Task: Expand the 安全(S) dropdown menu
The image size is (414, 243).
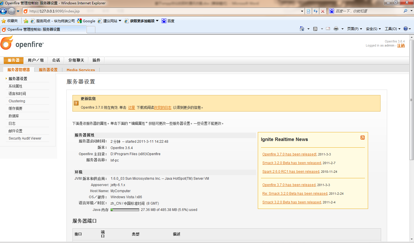Action: (373, 29)
